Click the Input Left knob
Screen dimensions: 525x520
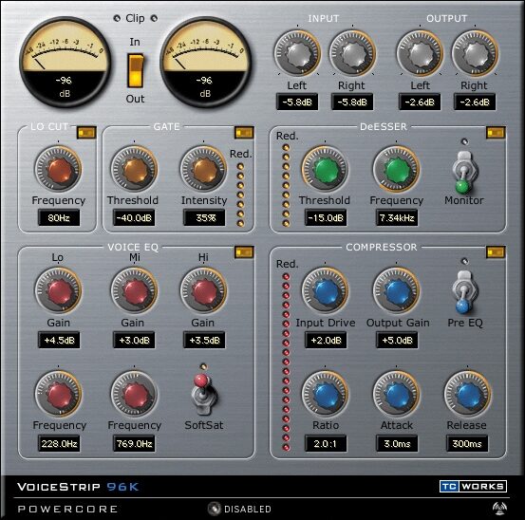(x=297, y=53)
